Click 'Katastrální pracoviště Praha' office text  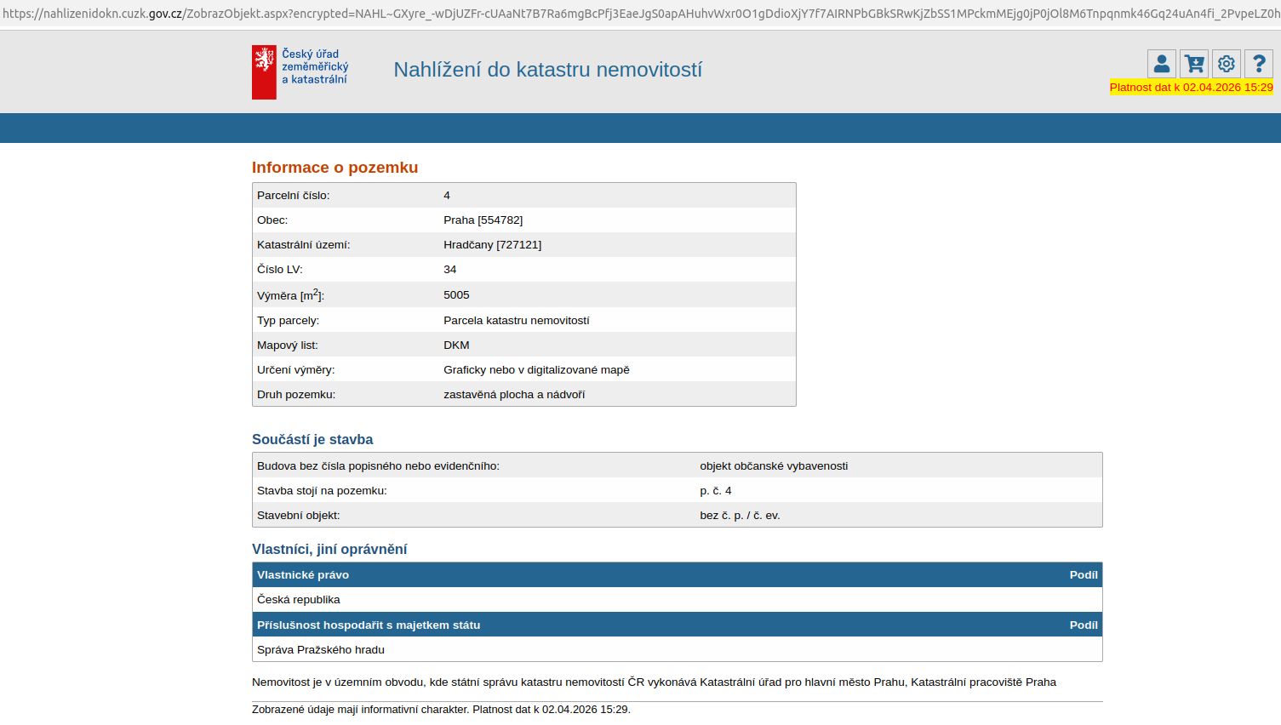pyautogui.click(x=983, y=682)
